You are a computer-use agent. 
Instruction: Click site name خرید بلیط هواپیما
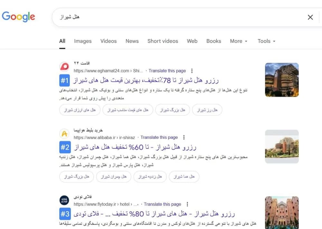(88, 130)
